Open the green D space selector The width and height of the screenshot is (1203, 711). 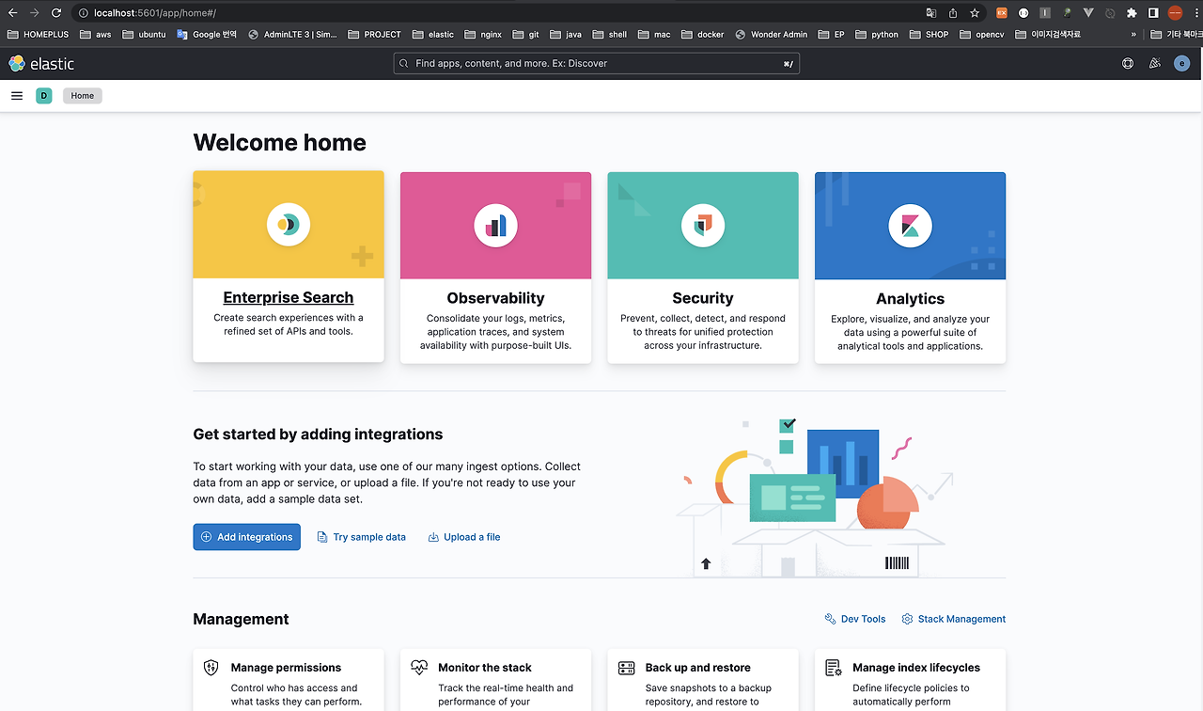[43, 96]
